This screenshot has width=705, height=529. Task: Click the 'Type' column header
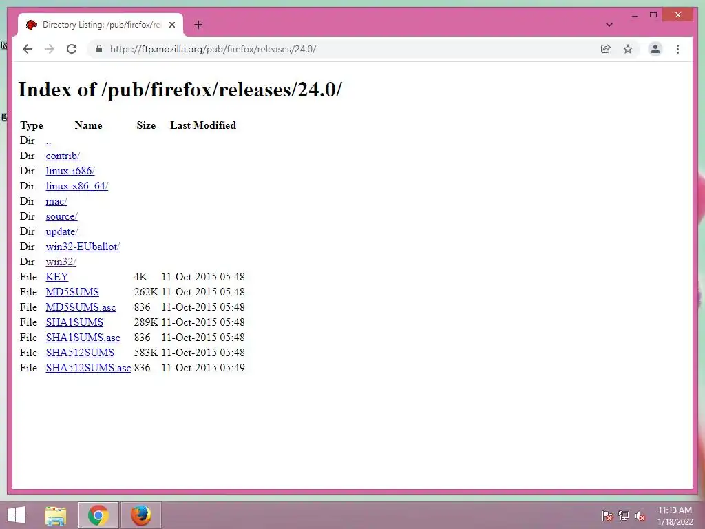coord(32,125)
